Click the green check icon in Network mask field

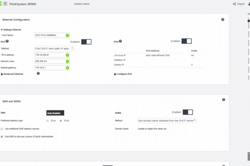tap(68, 61)
